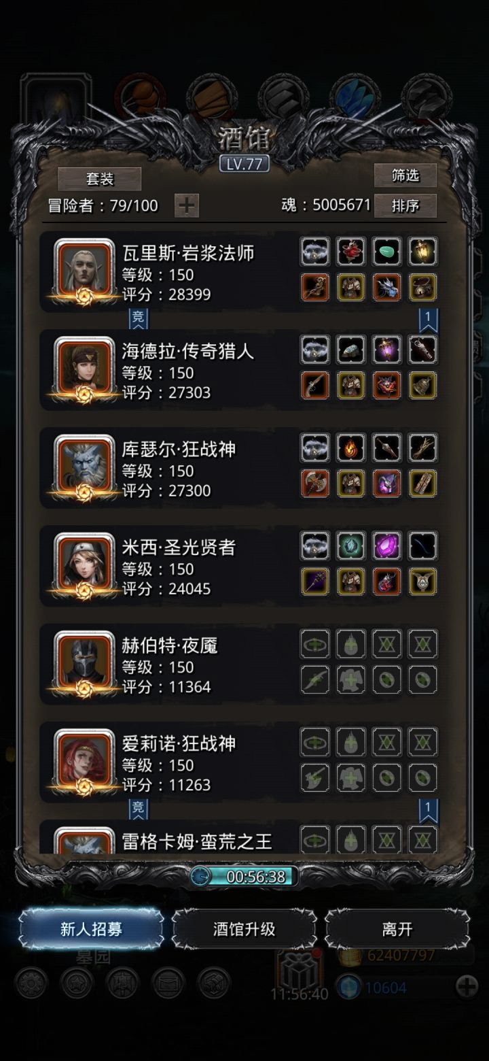Select the staff weapon of 米西·圣光贤者
The width and height of the screenshot is (489, 1061).
tap(315, 582)
